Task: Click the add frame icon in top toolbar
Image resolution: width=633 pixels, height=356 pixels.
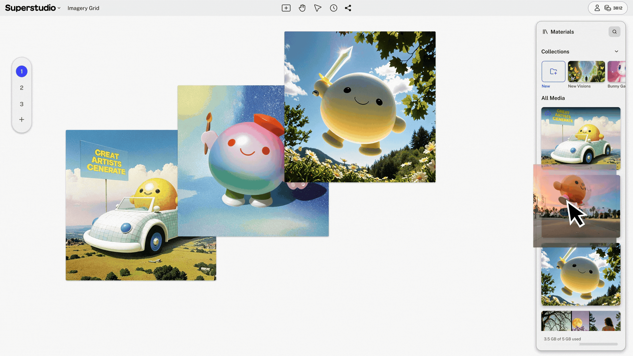Action: pyautogui.click(x=286, y=8)
